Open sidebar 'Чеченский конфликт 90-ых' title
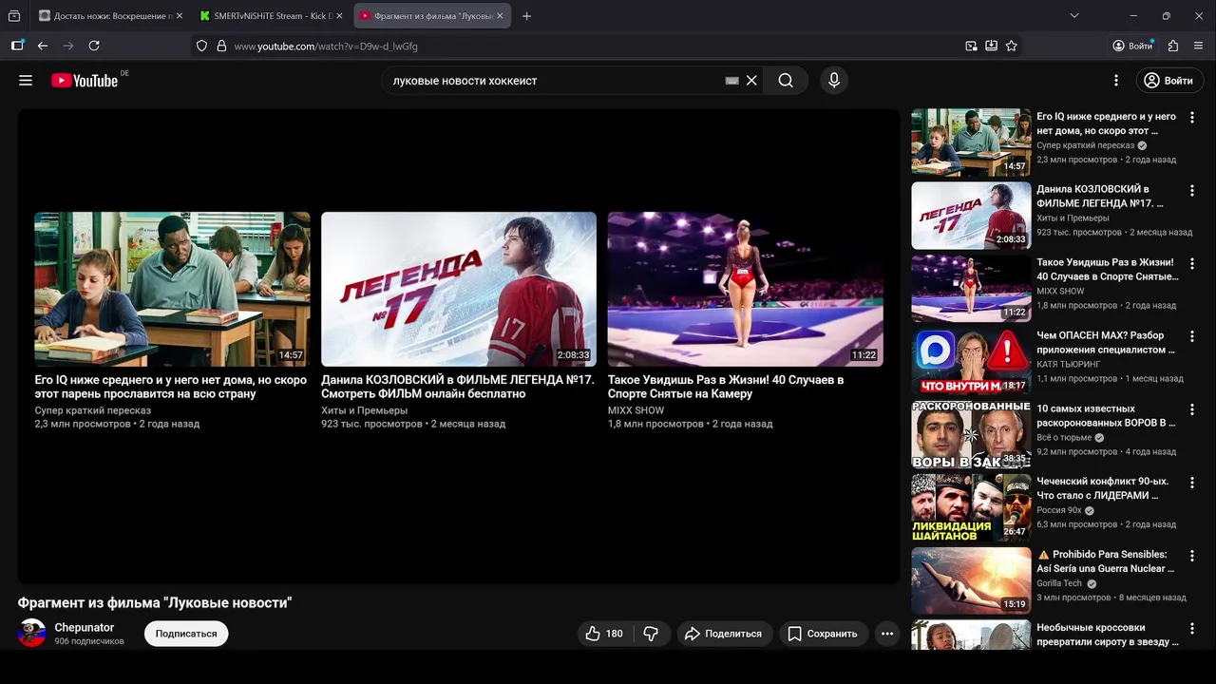This screenshot has height=684, width=1216. (x=1103, y=488)
